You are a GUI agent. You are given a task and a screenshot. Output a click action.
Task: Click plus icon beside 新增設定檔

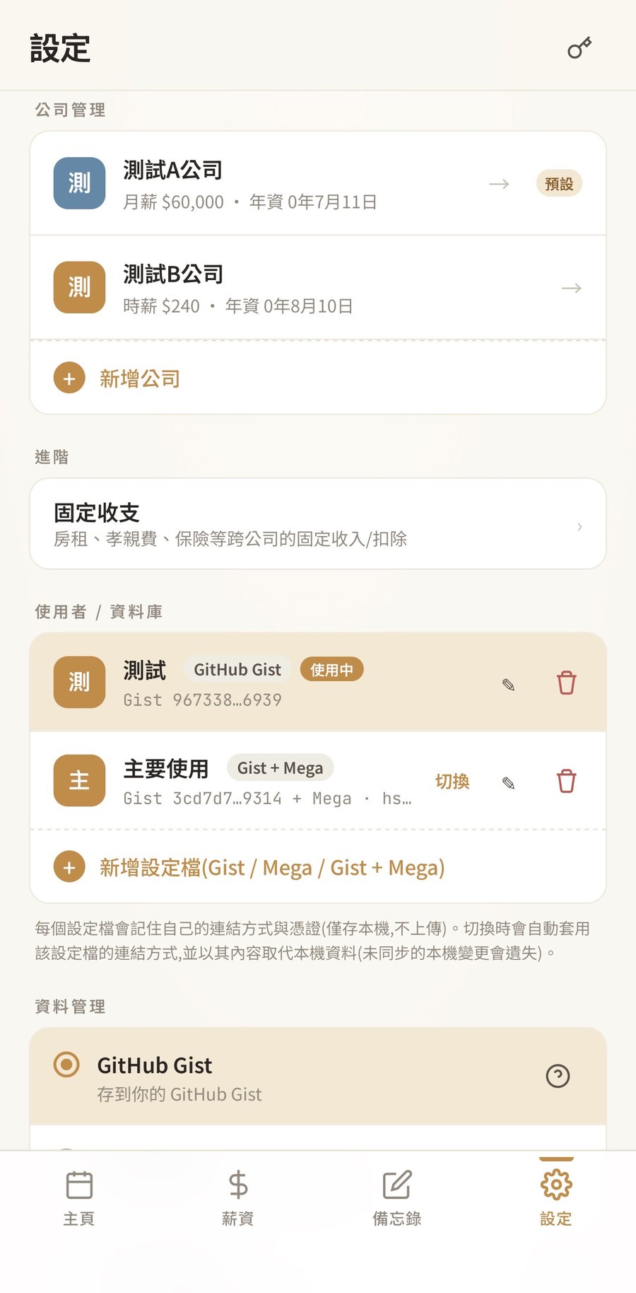(69, 867)
